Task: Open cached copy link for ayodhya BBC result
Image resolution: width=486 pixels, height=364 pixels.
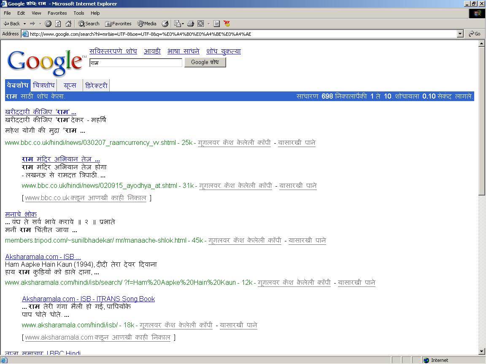Action: (235, 186)
